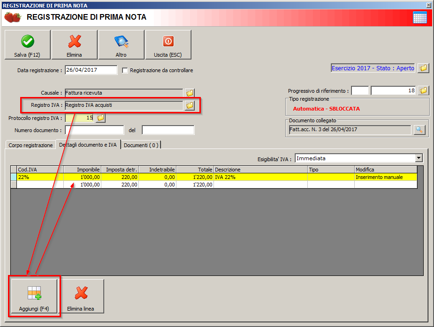This screenshot has height=327, width=434.
Task: Click the Elimina linea button
Action: point(81,297)
